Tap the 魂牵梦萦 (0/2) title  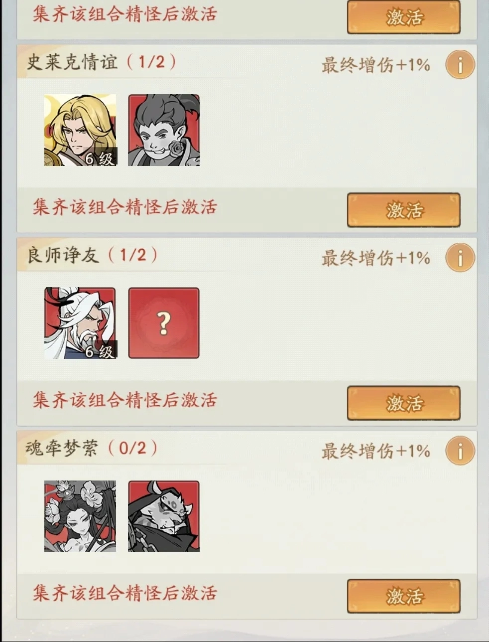click(92, 448)
